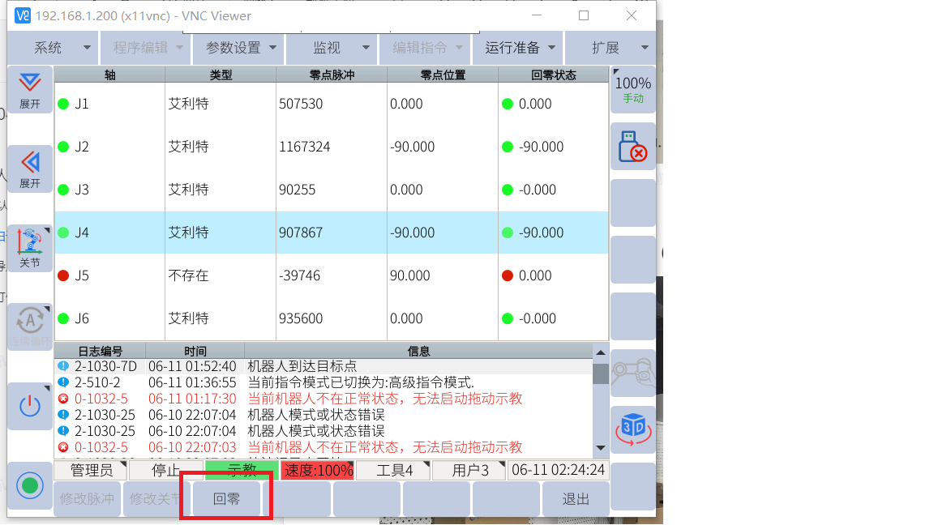Toggle the 停止 status button
The width and height of the screenshot is (934, 525).
pos(166,470)
